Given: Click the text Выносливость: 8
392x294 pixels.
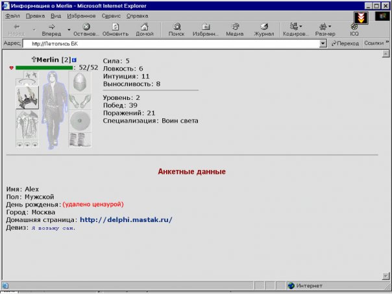Looking at the screenshot, I should coord(132,84).
